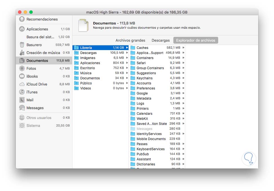
Task: Select the Assistant folder row
Action: point(157,159)
